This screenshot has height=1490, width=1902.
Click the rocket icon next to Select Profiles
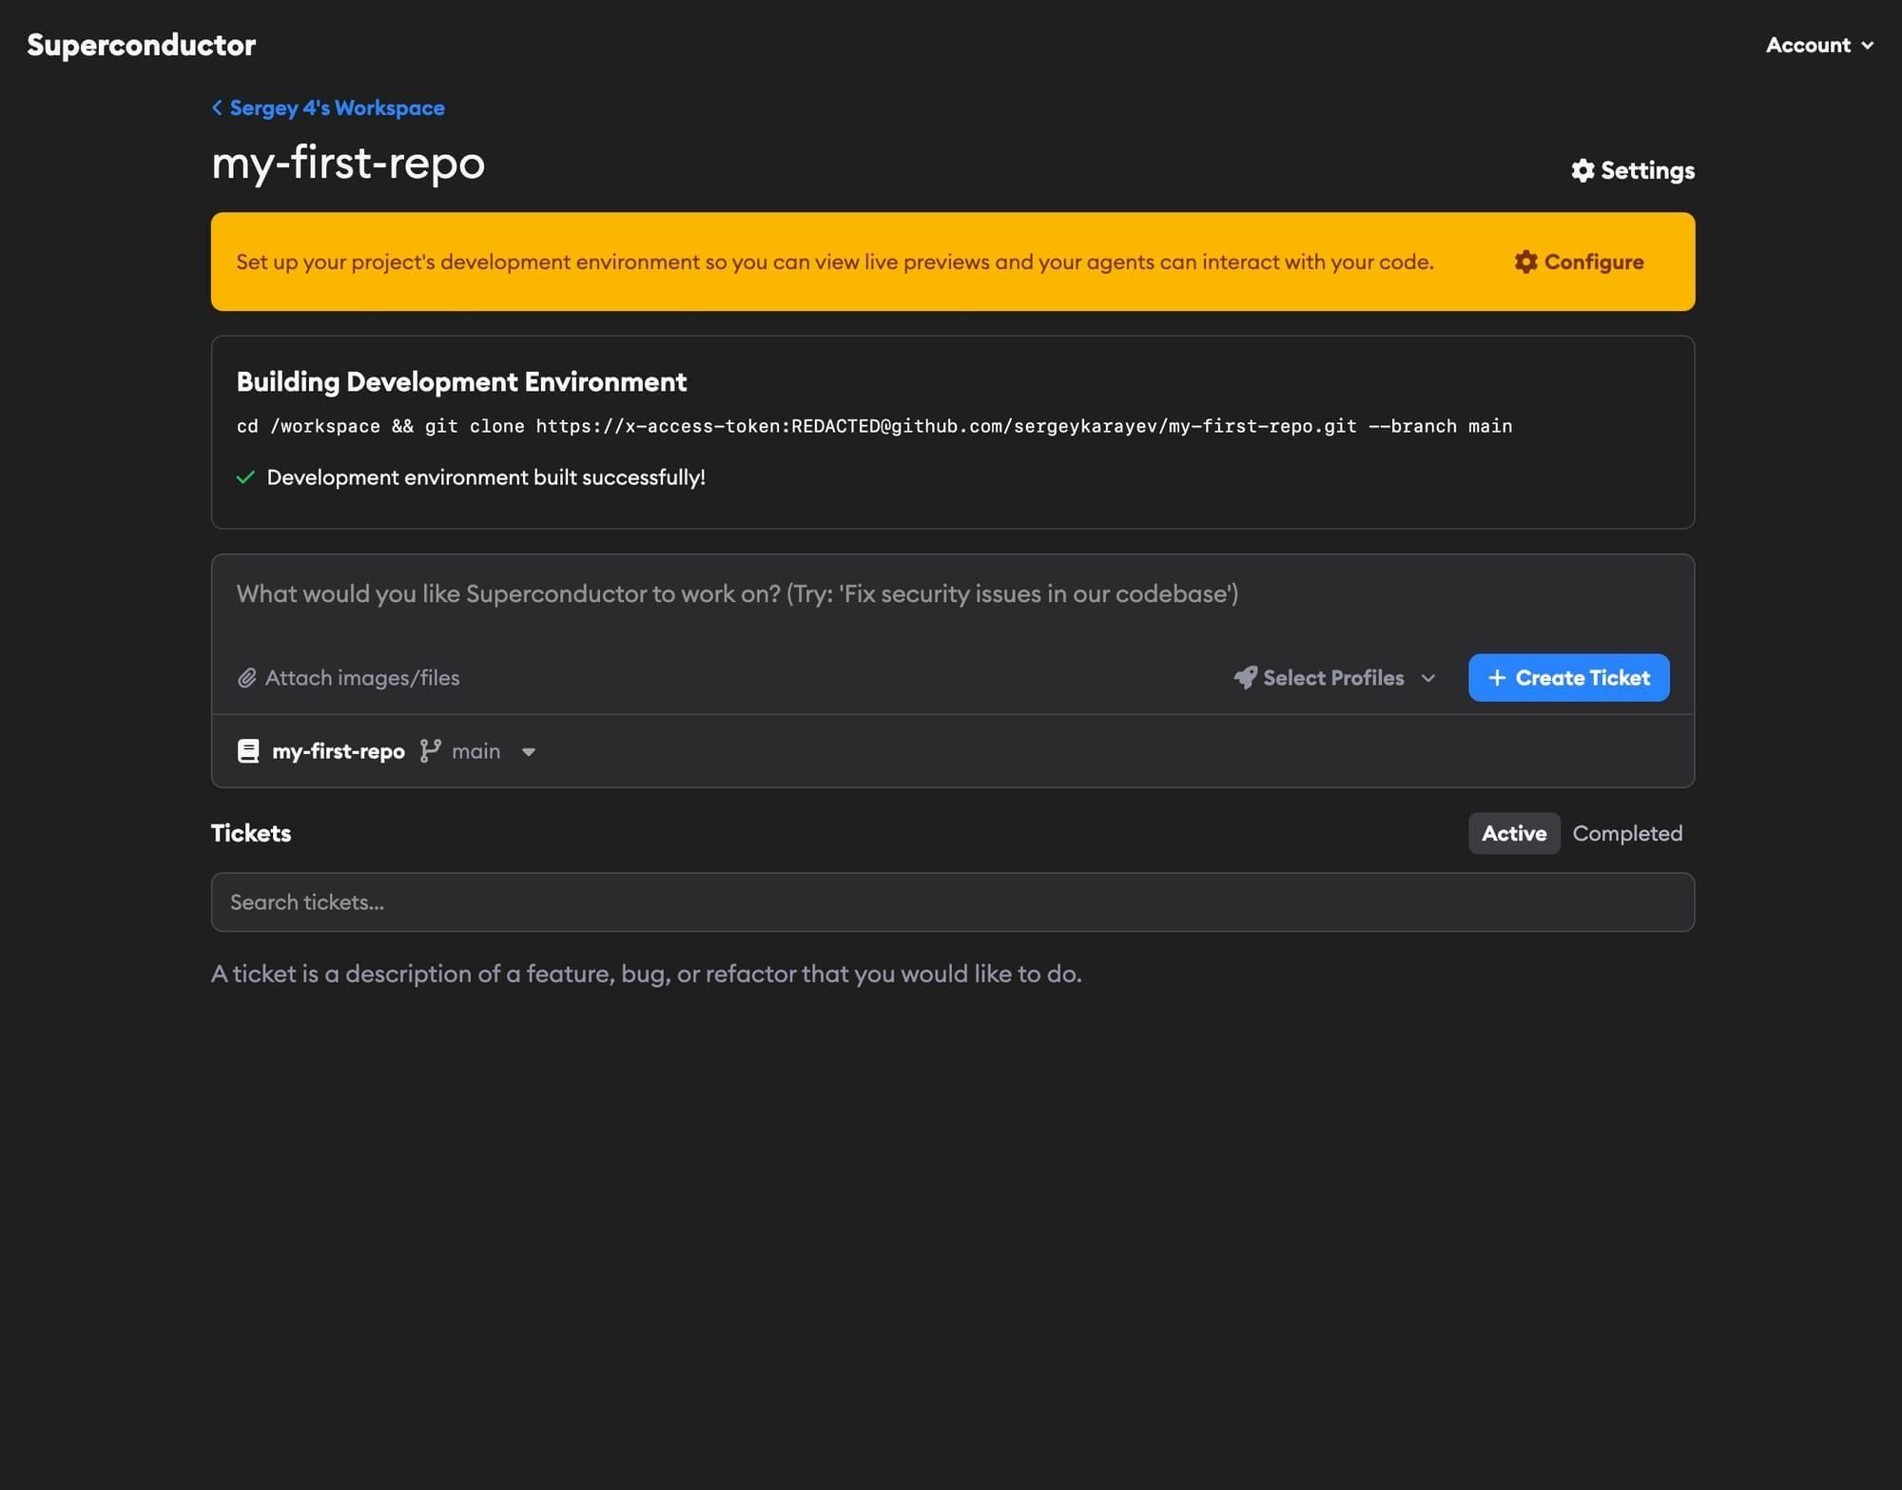click(1245, 677)
